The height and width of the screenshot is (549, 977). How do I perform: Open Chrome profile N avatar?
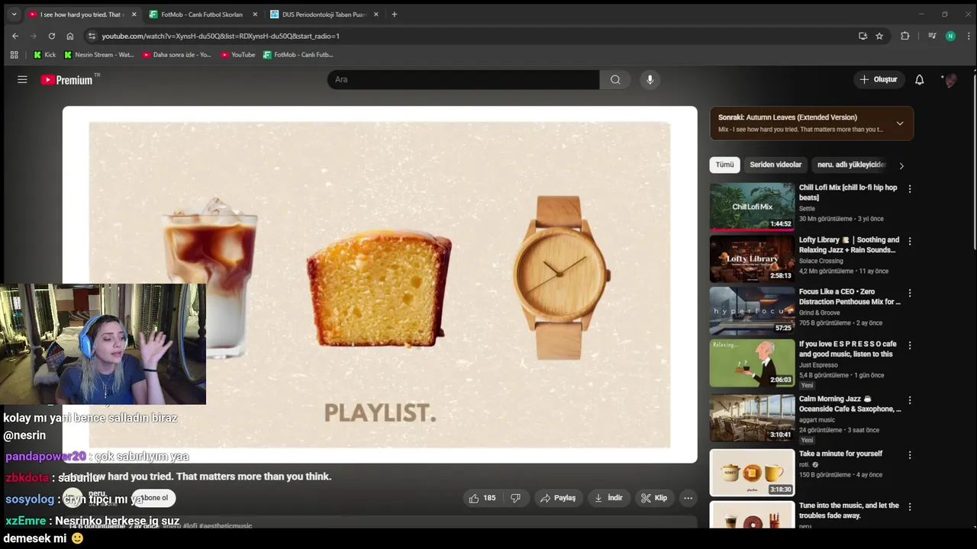pos(950,36)
